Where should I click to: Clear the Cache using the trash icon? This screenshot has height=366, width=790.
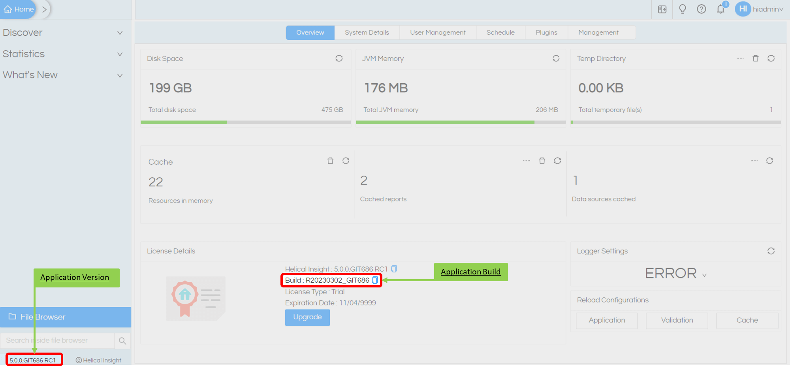(330, 161)
